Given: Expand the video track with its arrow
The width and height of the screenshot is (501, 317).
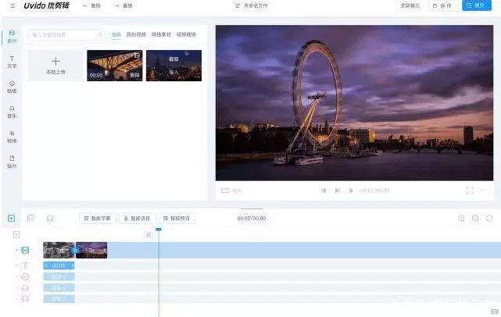Looking at the screenshot, I should (x=16, y=250).
